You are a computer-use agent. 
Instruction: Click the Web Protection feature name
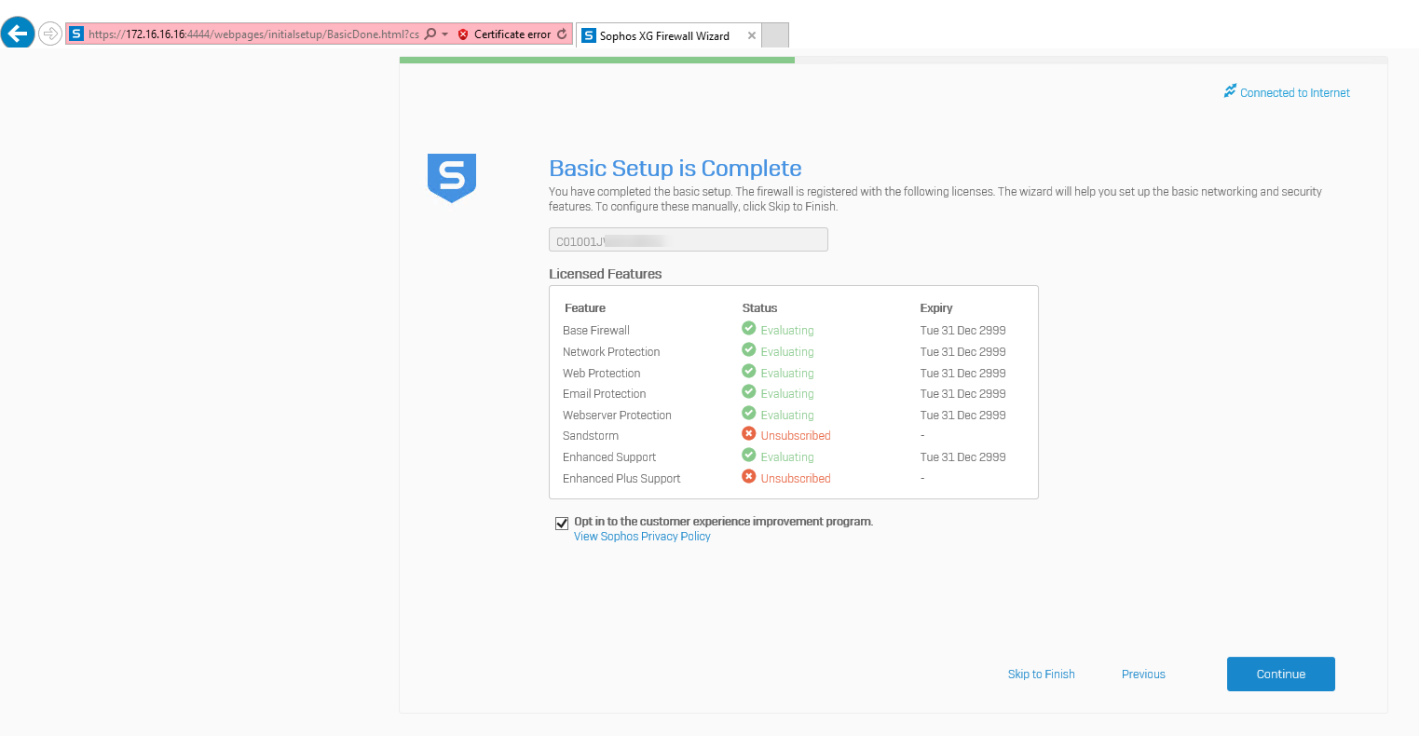pyautogui.click(x=601, y=374)
